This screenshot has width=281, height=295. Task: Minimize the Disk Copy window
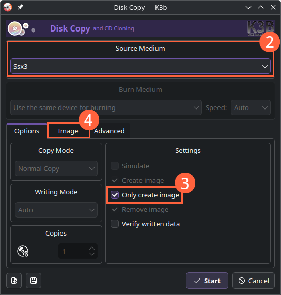pos(248,8)
